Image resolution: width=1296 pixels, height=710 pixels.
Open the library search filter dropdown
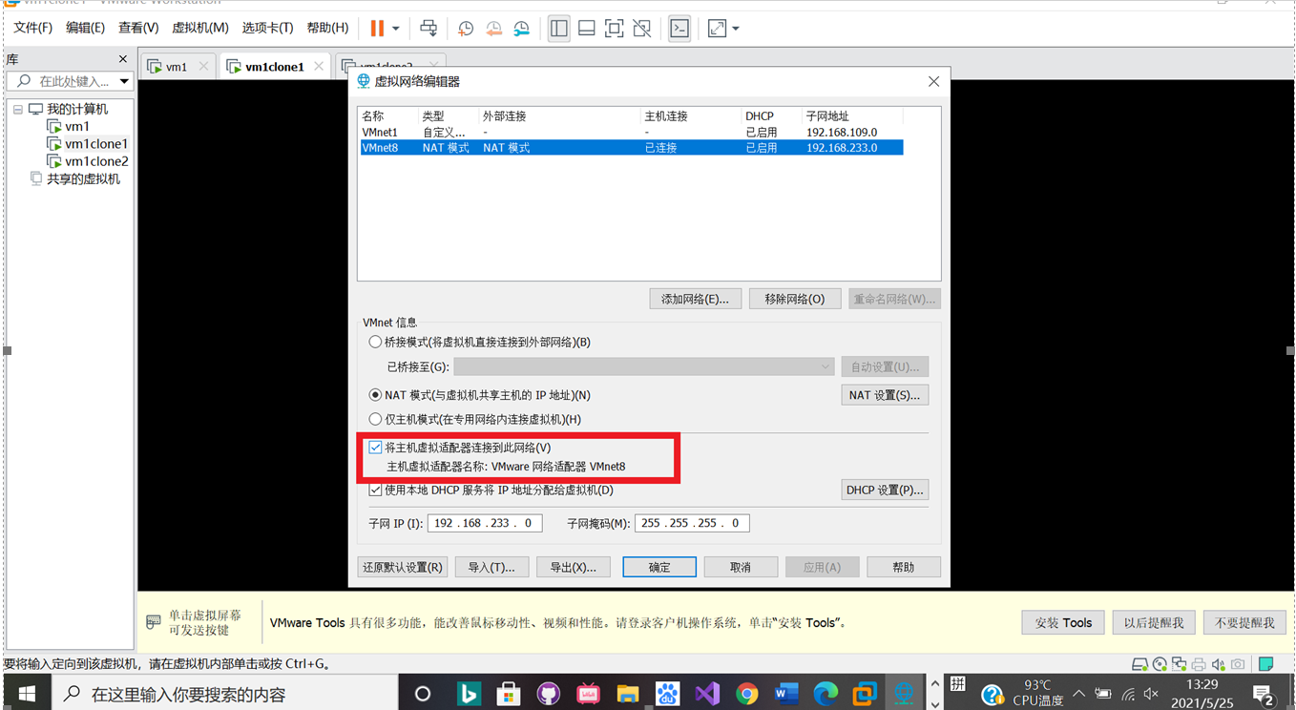pos(124,81)
